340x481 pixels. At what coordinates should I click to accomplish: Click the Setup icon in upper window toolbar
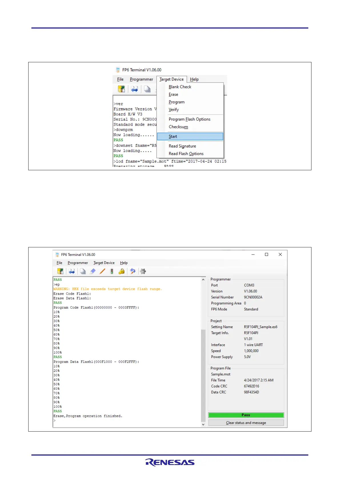(x=121, y=89)
